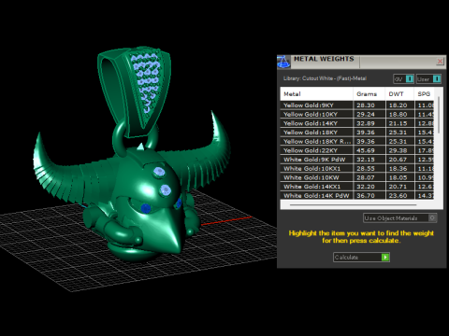449x336 pixels.
Task: Toggle Use Object Materials option
Action: pyautogui.click(x=400, y=218)
